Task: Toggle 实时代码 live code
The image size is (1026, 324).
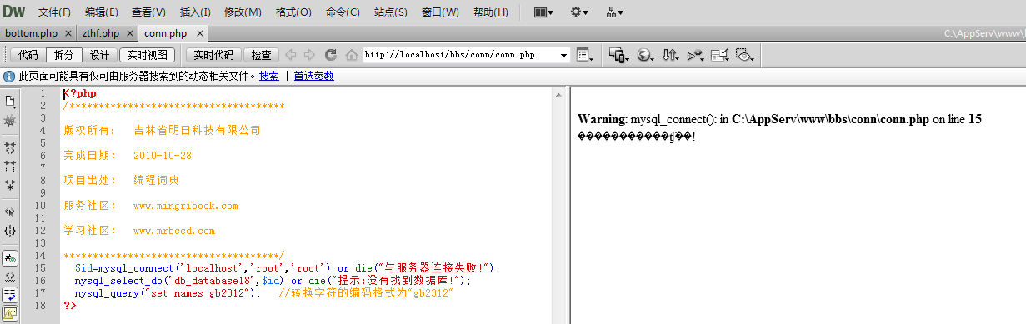Action: click(213, 55)
